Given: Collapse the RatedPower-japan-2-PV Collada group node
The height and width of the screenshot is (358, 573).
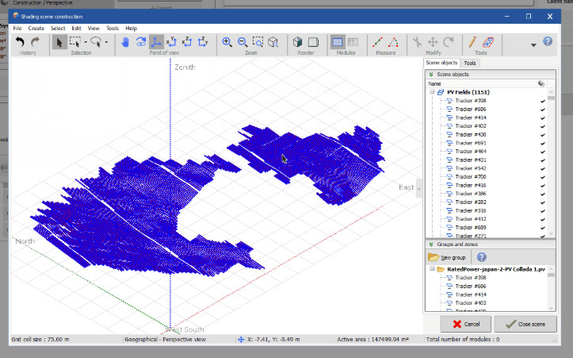Looking at the screenshot, I should 433,269.
